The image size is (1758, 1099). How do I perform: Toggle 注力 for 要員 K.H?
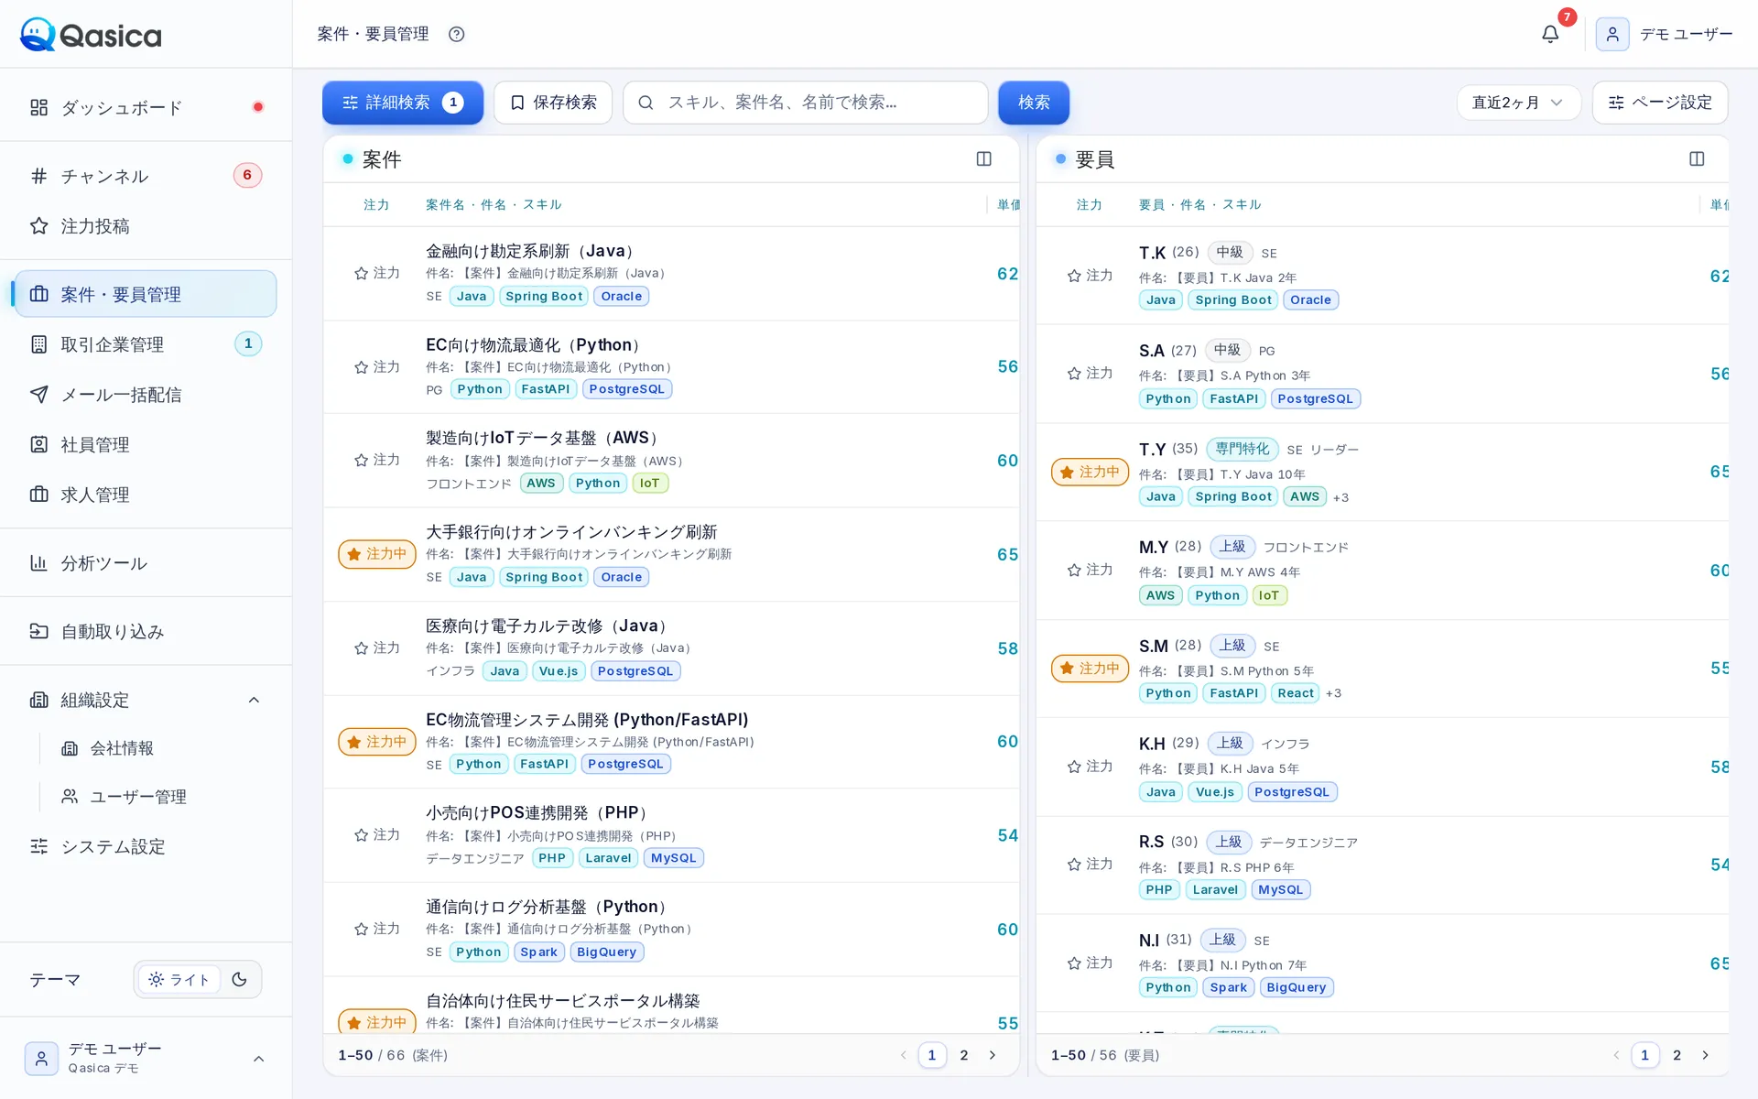click(1091, 767)
